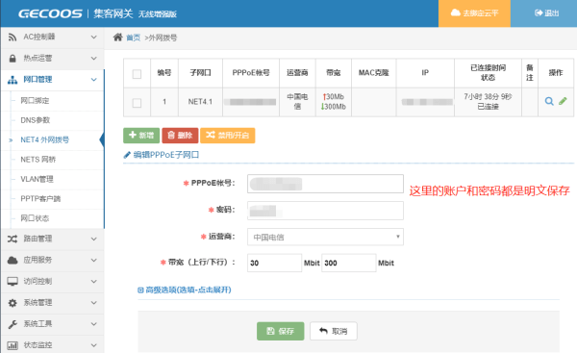Image resolution: width=577 pixels, height=353 pixels.
Task: Click the 已连接 status text
Action: 488,107
